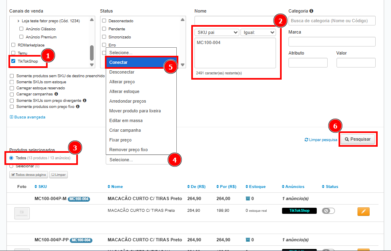This screenshot has width=391, height=251.
Task: Open the product photo thumbnail
Action: click(x=22, y=213)
